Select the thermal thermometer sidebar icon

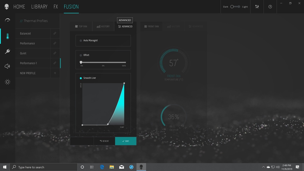[7, 36]
